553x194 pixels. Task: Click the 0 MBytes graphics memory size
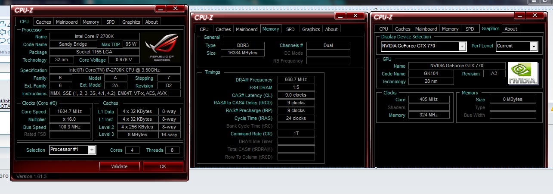pos(513,99)
